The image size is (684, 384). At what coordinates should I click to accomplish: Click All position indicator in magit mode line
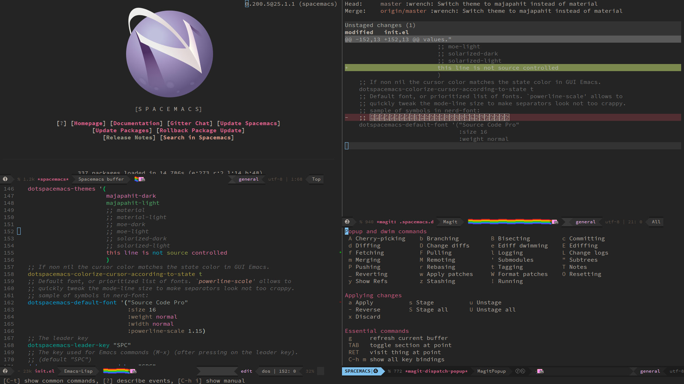(656, 222)
